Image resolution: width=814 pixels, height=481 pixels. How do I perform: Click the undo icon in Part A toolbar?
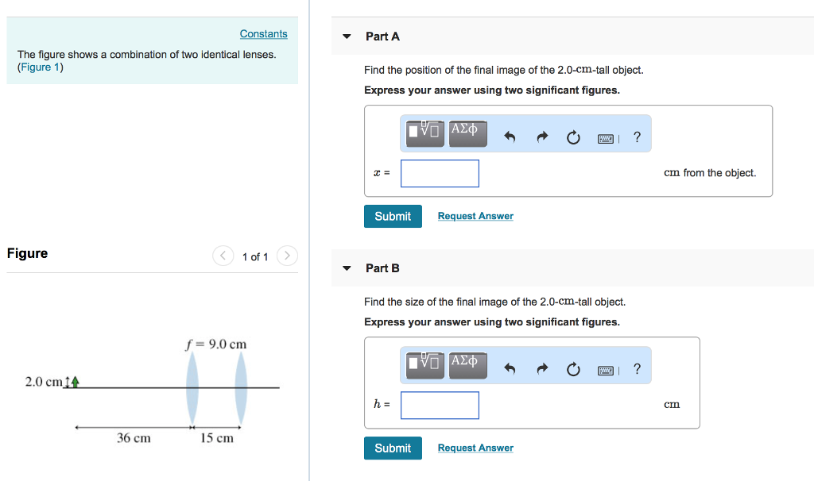coord(509,137)
